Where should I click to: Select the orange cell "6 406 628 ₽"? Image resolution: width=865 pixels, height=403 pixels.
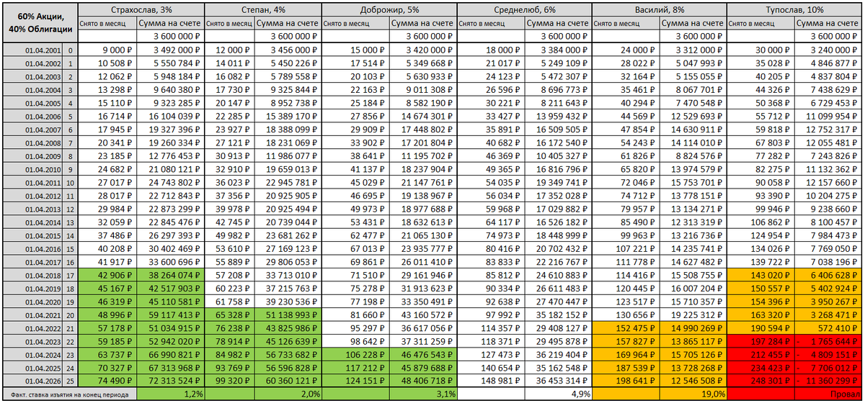(x=828, y=274)
